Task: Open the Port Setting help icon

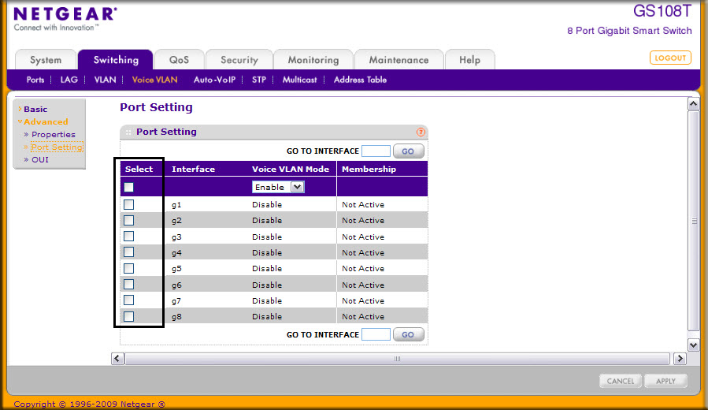Action: pyautogui.click(x=421, y=132)
